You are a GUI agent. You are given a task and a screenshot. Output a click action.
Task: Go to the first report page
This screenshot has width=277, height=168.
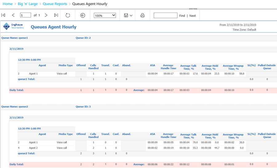tap(3, 15)
